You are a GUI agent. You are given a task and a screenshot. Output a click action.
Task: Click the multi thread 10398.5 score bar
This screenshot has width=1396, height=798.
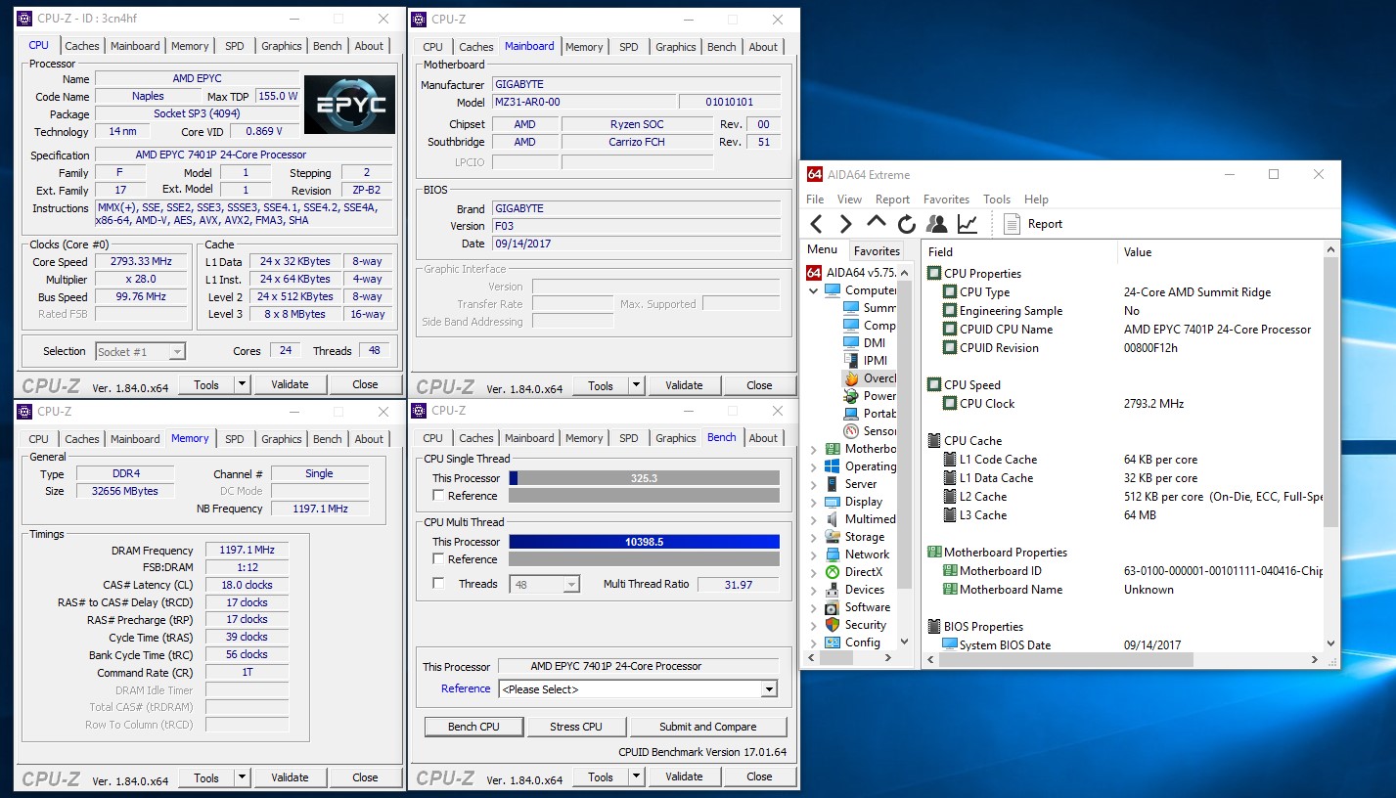point(644,542)
